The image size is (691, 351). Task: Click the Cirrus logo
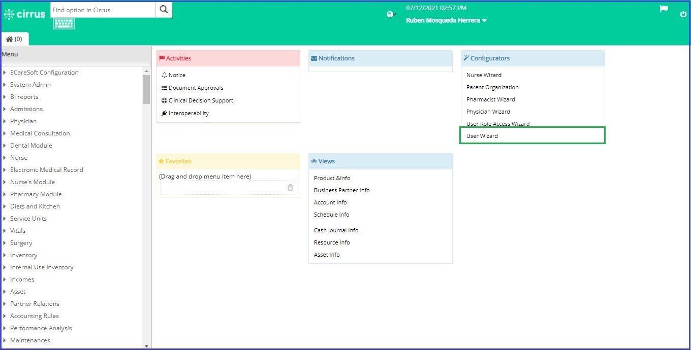tap(25, 14)
